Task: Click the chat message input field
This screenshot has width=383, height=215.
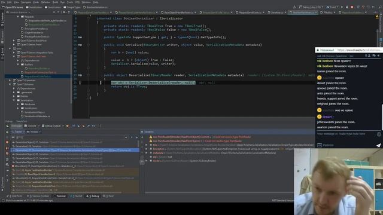Action: tap(345, 134)
